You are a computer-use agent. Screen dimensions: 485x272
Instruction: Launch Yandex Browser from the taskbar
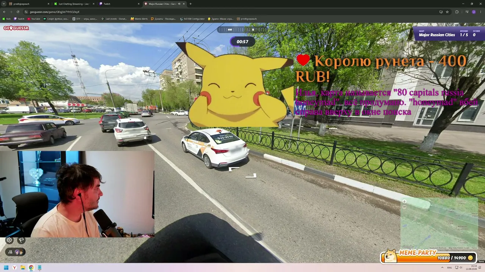pos(14,268)
